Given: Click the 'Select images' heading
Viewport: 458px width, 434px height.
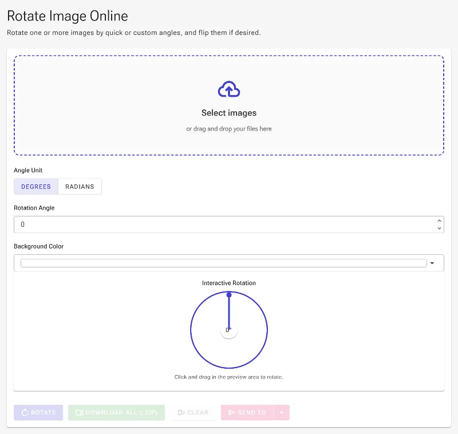Looking at the screenshot, I should [229, 113].
